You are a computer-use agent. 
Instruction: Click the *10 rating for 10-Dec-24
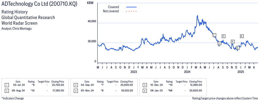[x=171, y=85]
